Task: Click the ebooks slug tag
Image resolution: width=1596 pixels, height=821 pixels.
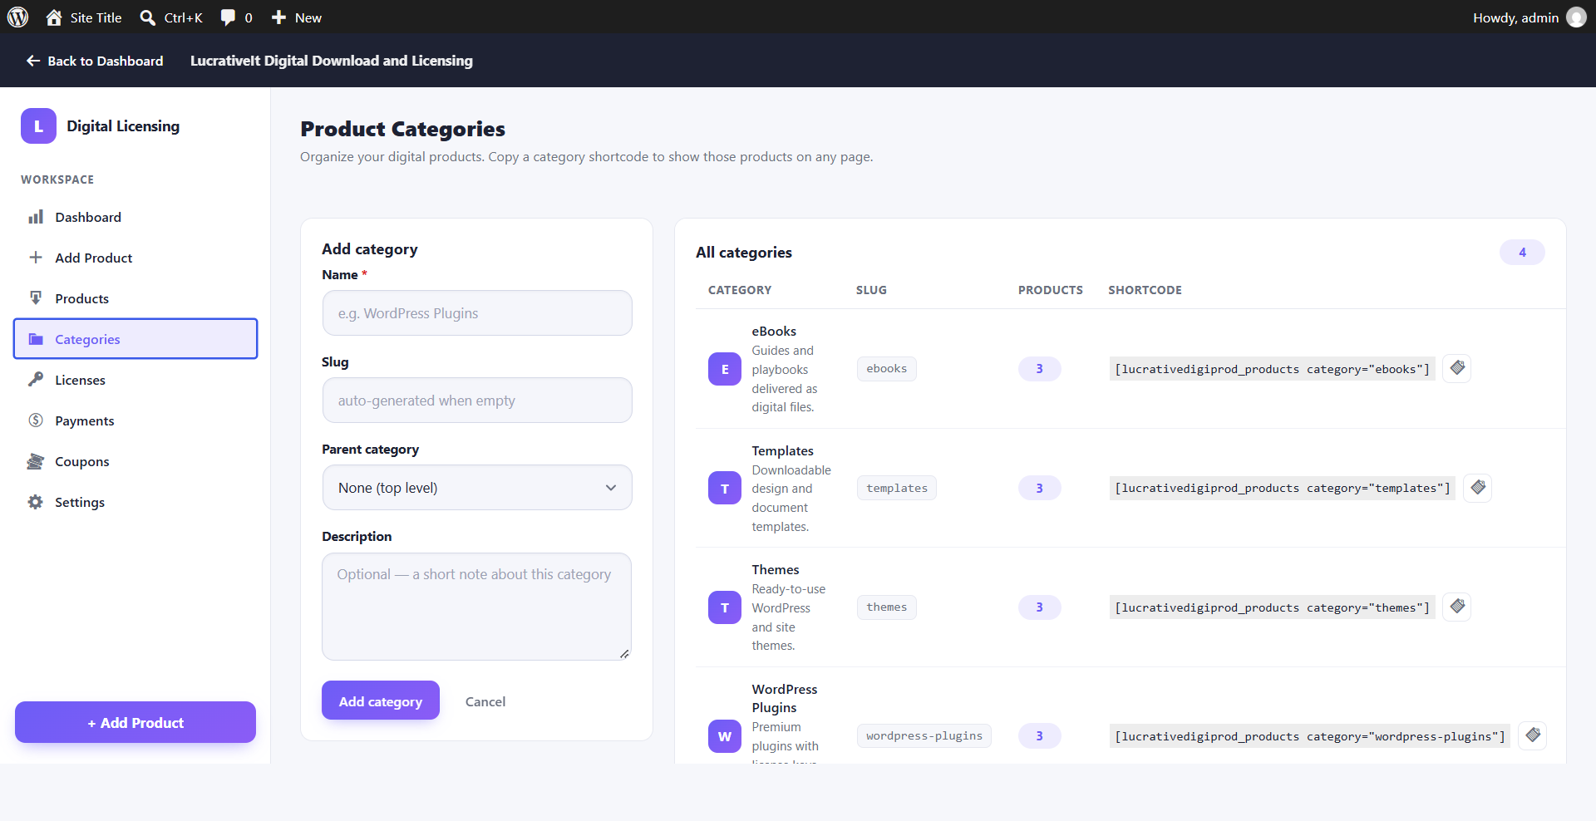Action: (887, 369)
